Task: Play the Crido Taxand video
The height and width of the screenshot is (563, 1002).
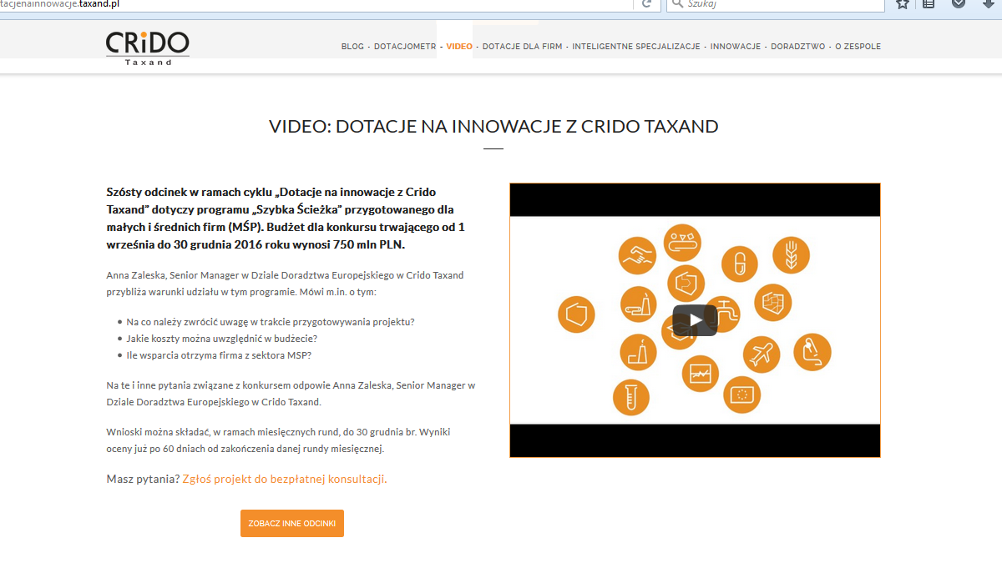Action: (x=695, y=320)
